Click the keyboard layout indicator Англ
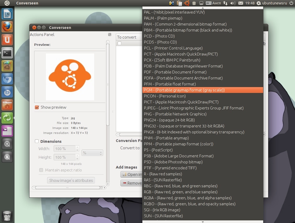This screenshot has width=295, height=223. (x=213, y=3)
